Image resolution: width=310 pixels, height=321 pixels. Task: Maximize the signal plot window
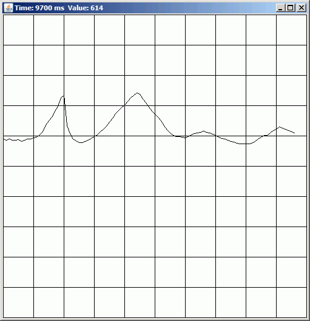[291, 8]
